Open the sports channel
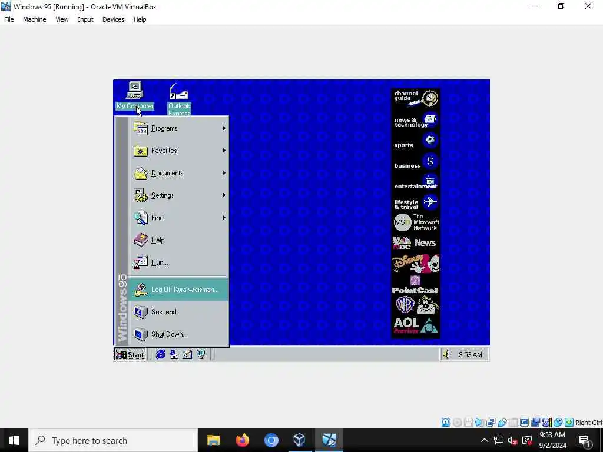 [416, 141]
